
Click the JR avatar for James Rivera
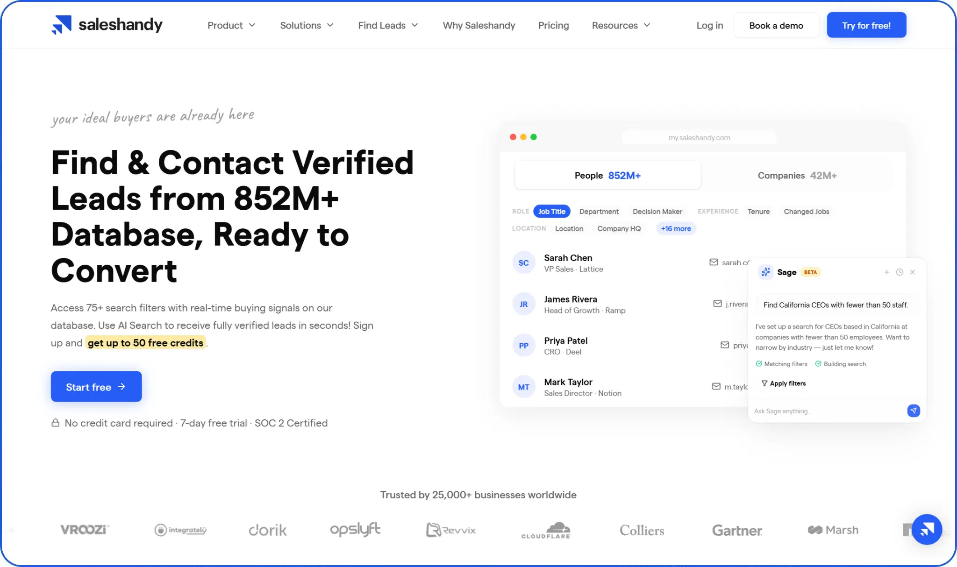pos(523,304)
